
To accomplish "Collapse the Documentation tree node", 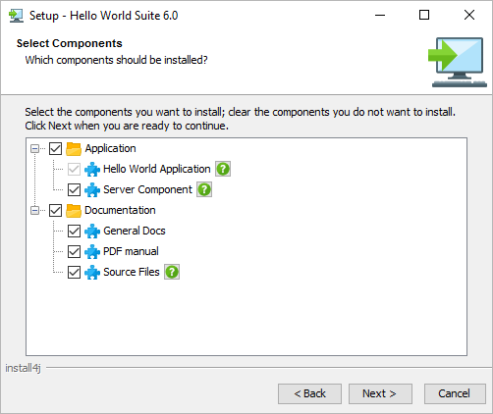I will pos(34,210).
